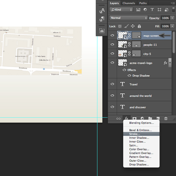The image size is (176, 176).
Task: Toggle visibility of the Travel text layer
Action: point(112,84)
